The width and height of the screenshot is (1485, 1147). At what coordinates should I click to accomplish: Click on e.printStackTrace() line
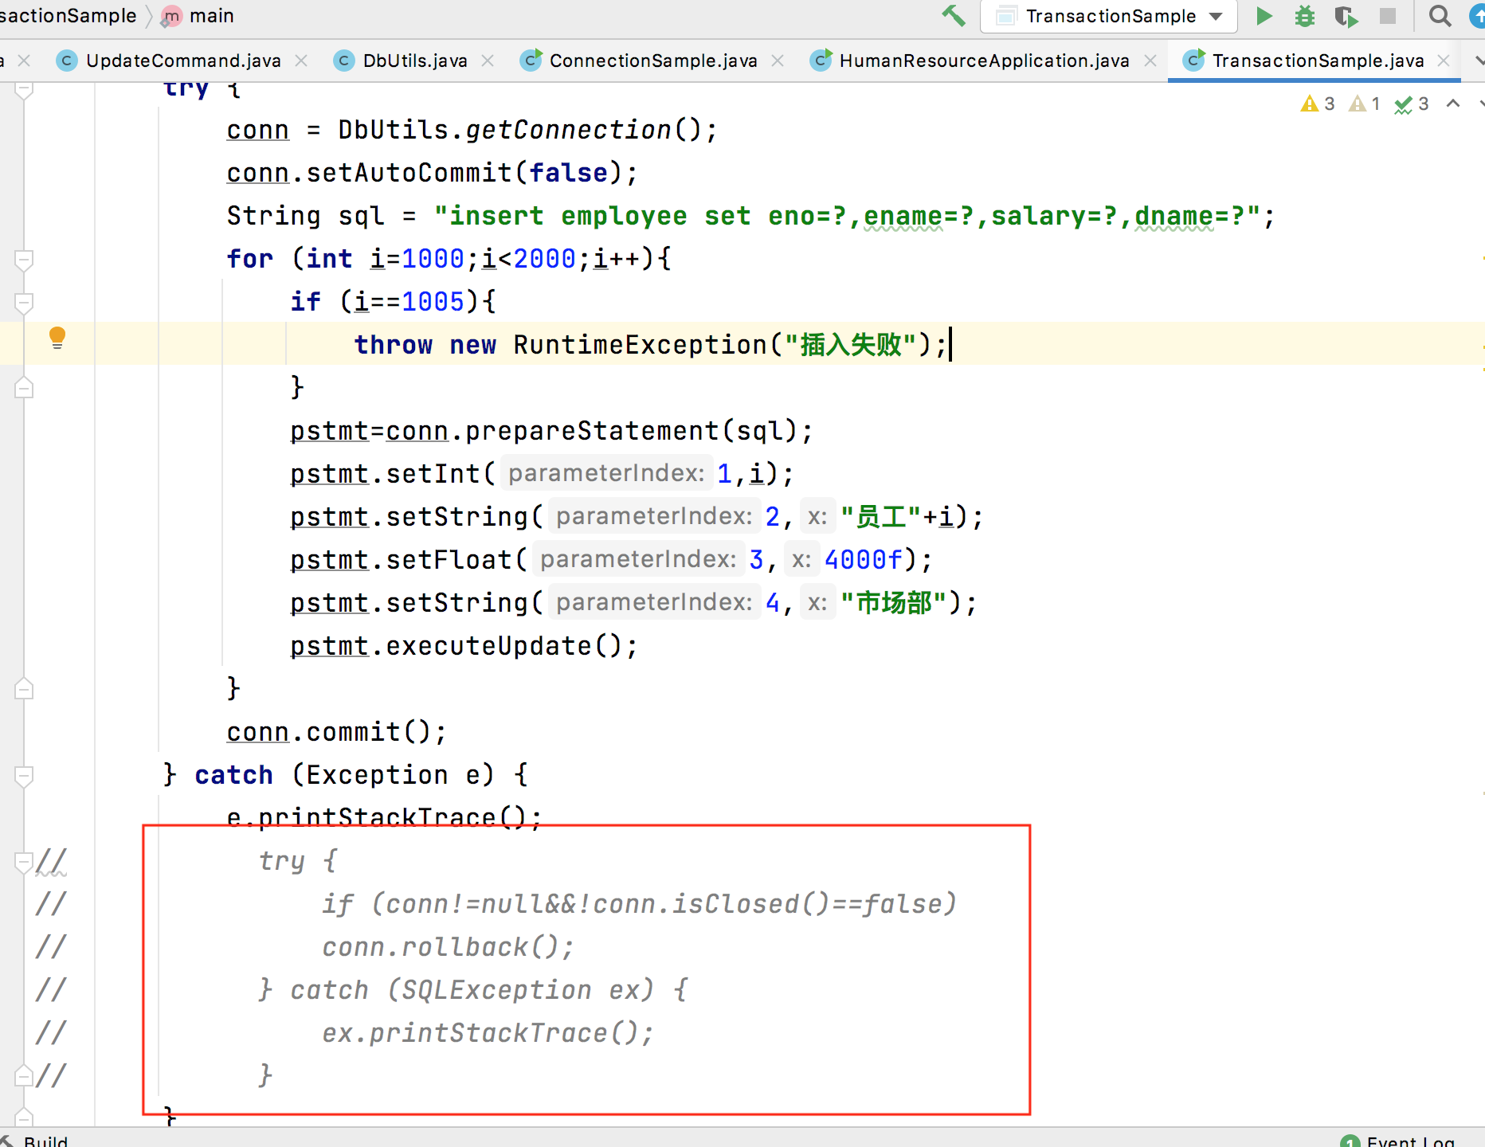[384, 818]
